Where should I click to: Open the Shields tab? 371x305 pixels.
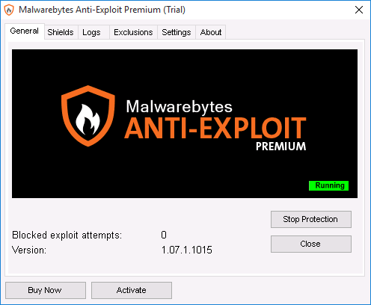[61, 32]
